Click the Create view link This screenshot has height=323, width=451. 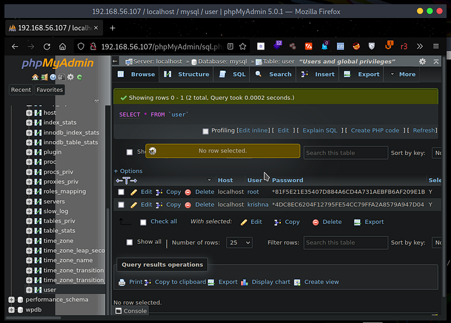coord(321,282)
